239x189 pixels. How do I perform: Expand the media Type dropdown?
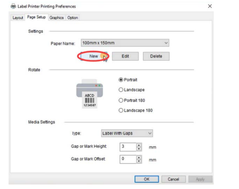[127, 133]
